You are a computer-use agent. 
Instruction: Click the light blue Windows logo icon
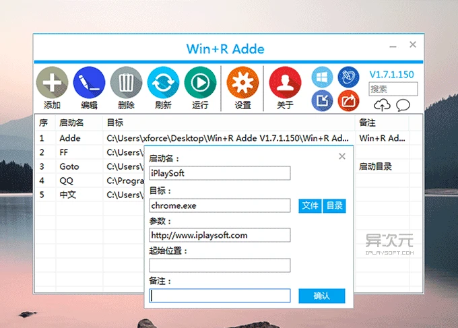click(322, 77)
